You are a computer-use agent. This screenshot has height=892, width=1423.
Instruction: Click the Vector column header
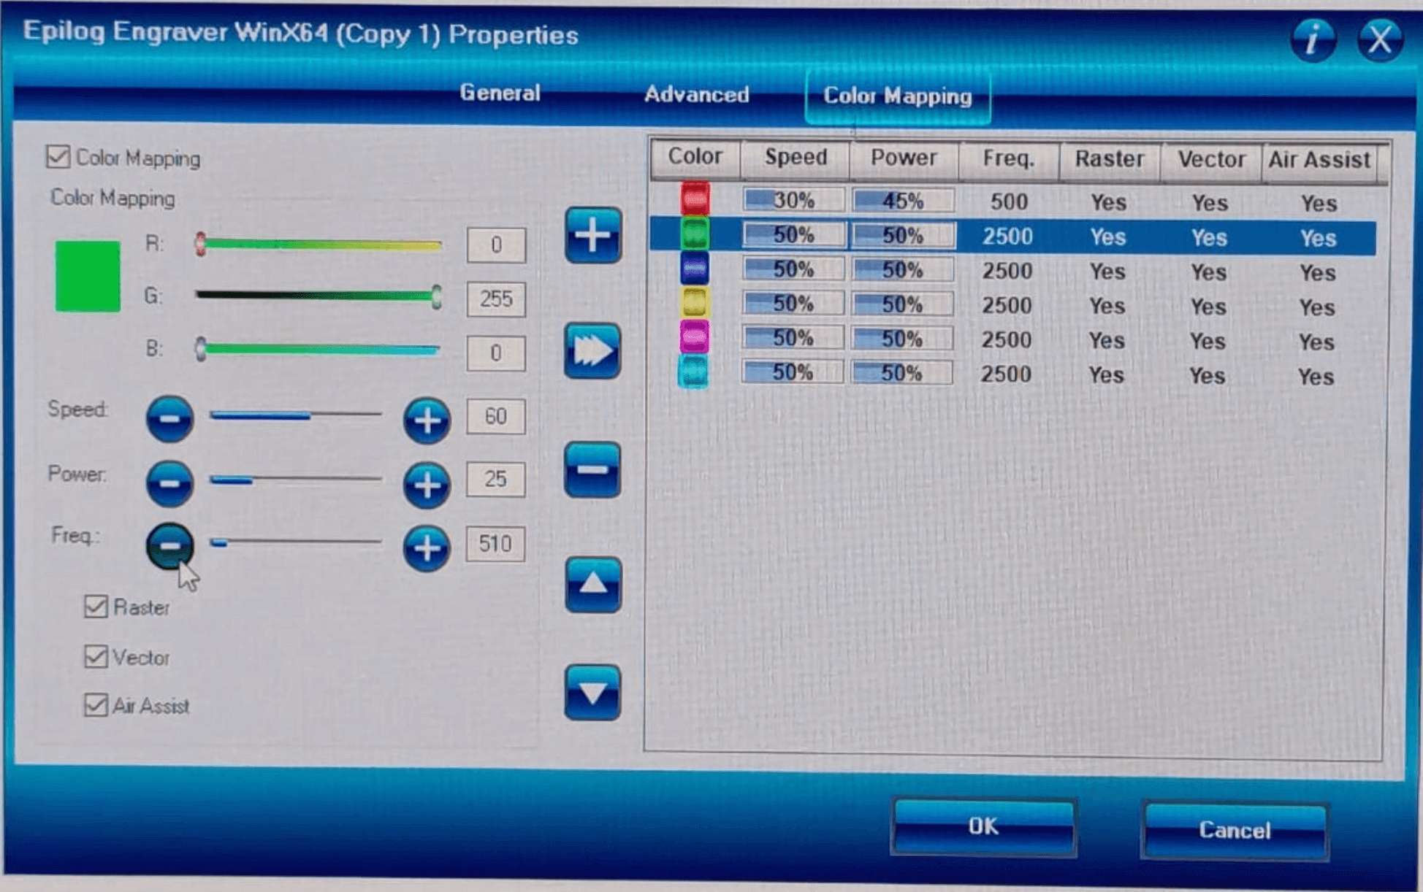tap(1211, 161)
